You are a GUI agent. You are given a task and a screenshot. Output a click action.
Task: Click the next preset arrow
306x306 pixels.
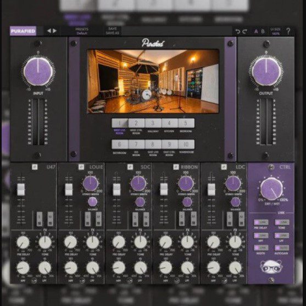[54, 31]
